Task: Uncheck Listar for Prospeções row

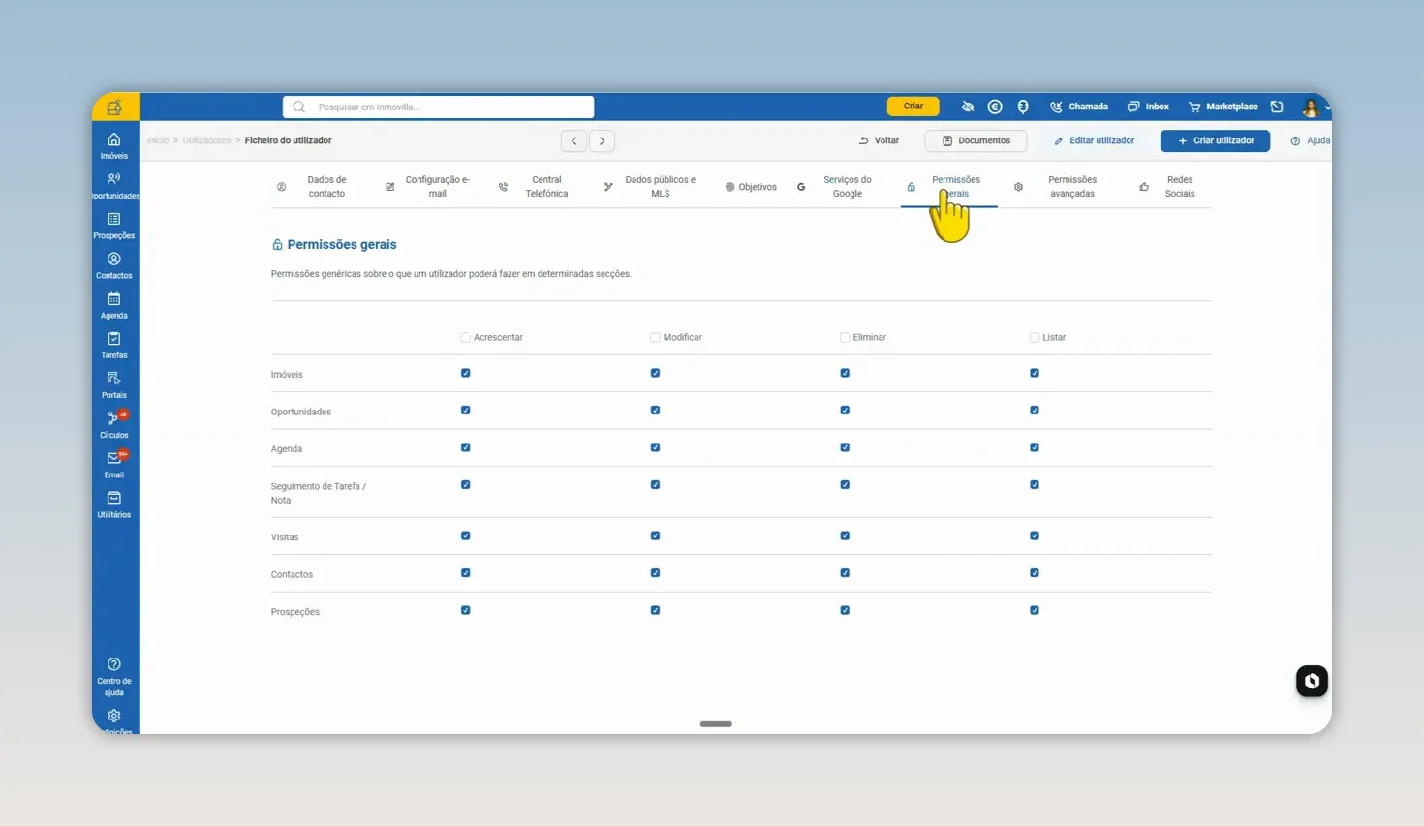Action: 1035,610
